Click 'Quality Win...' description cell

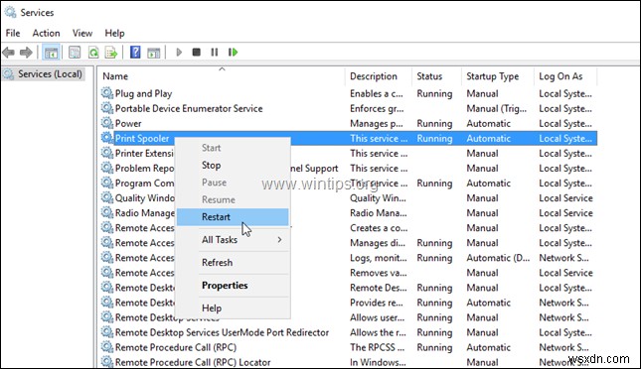tap(378, 198)
